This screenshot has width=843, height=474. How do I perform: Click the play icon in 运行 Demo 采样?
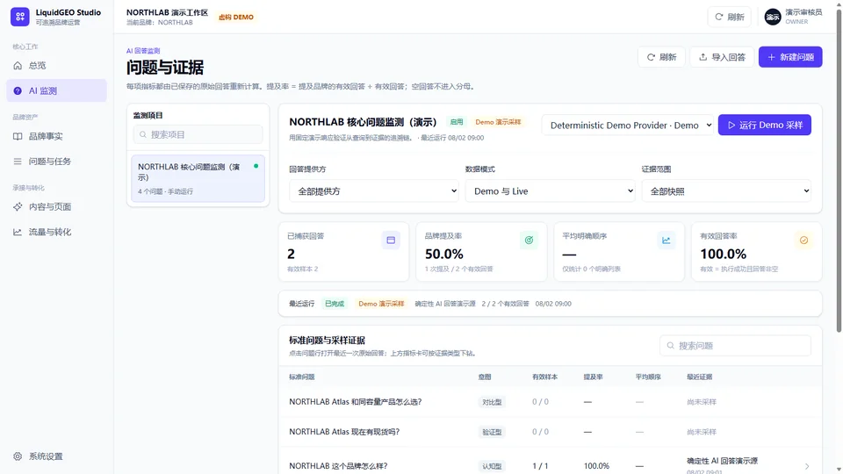pyautogui.click(x=731, y=126)
